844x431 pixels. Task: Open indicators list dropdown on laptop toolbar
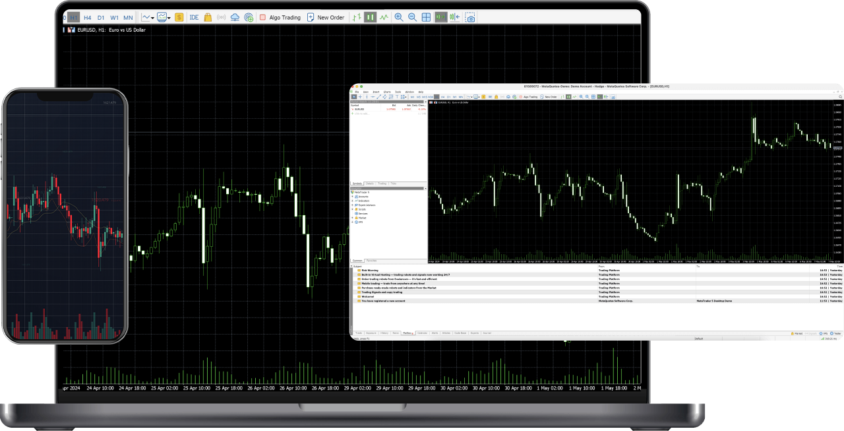164,17
